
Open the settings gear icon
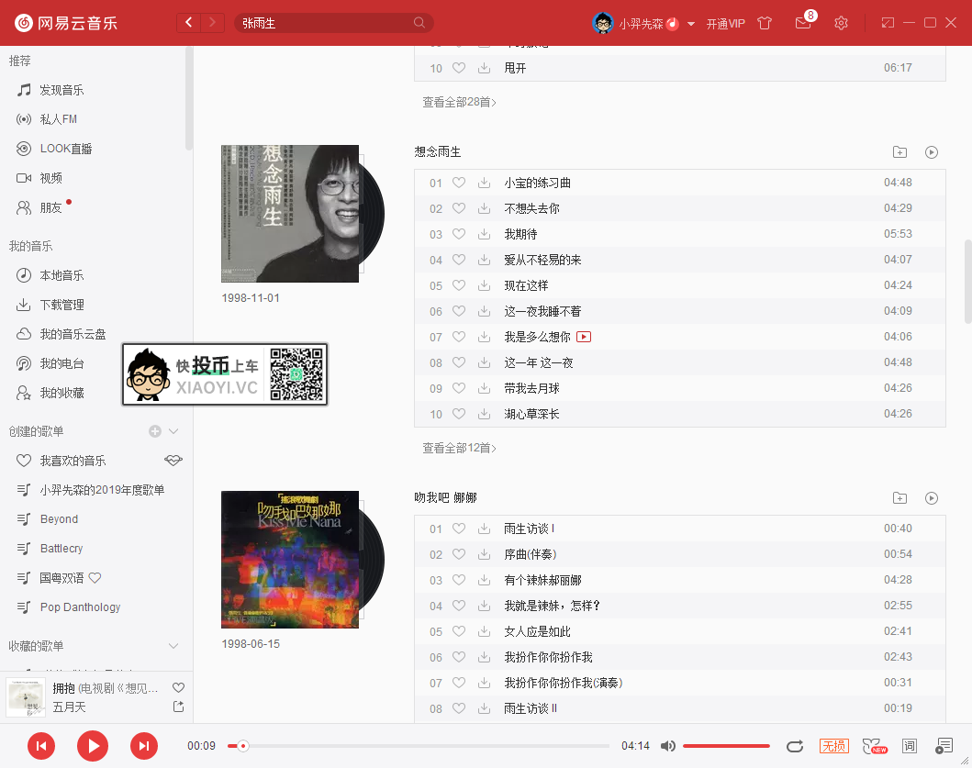[841, 23]
